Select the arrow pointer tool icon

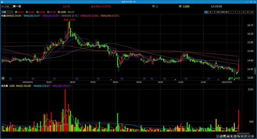point(232,136)
